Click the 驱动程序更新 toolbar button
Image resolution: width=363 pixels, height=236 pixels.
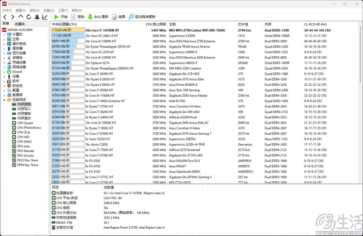[x=142, y=16]
